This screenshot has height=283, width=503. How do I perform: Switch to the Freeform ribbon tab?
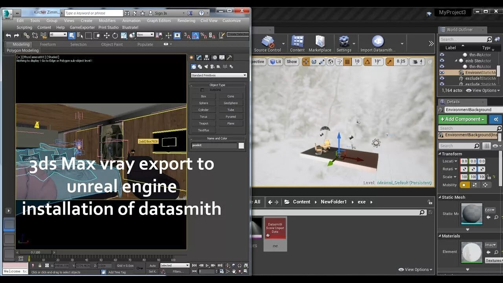point(48,44)
